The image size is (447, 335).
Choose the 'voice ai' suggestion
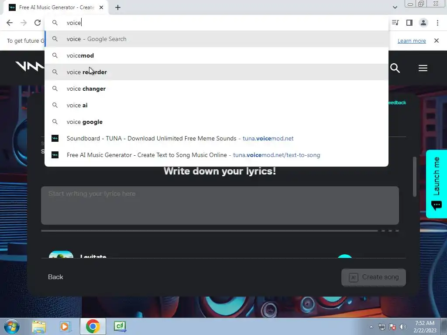pyautogui.click(x=217, y=105)
